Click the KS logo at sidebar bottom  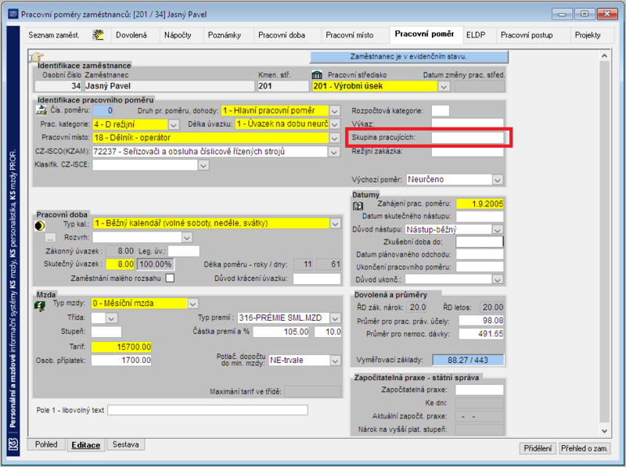point(13,444)
